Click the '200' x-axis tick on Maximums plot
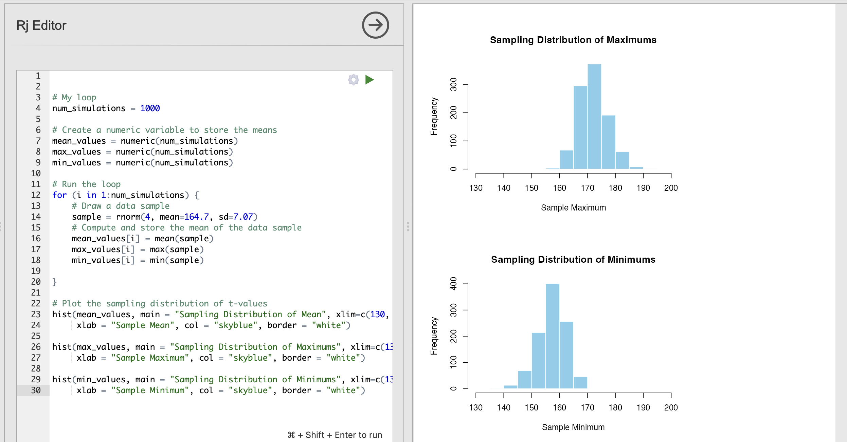 tap(671, 188)
